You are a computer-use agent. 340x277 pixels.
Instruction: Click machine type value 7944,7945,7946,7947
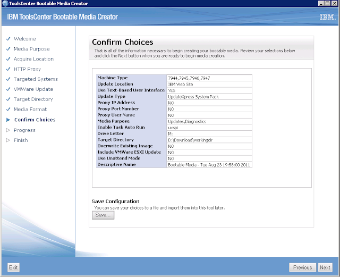tap(189, 78)
